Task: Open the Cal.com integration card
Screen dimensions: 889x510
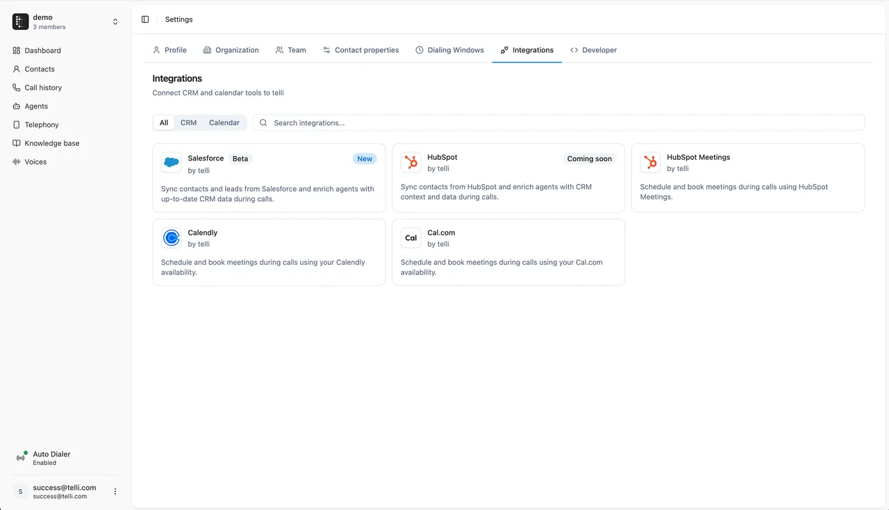Action: (x=508, y=252)
